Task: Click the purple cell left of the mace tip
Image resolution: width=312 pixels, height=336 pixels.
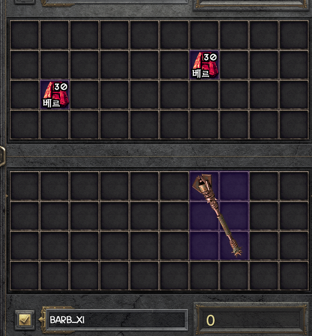Action: coord(204,245)
